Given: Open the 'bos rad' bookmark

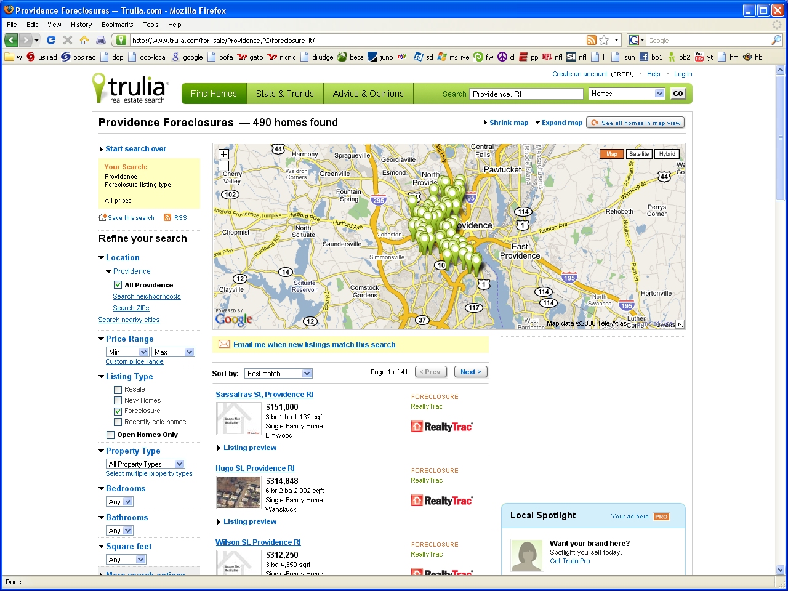Looking at the screenshot, I should click(78, 57).
